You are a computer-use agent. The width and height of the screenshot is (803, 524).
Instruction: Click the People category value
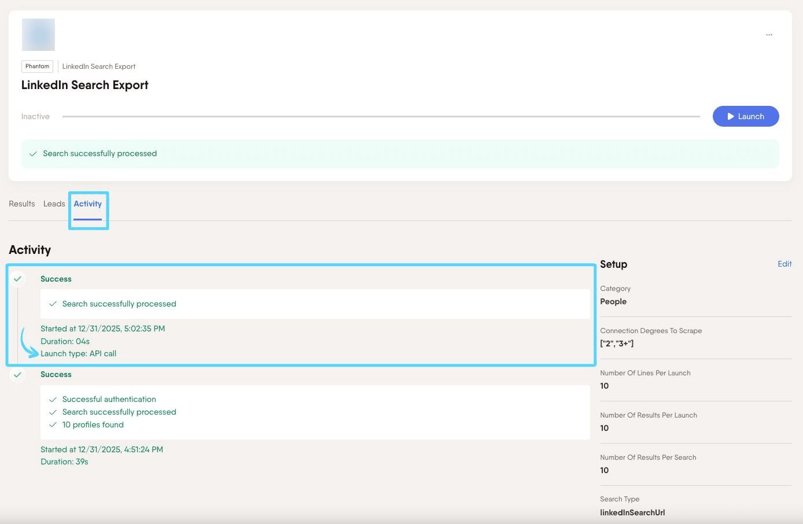pos(613,301)
